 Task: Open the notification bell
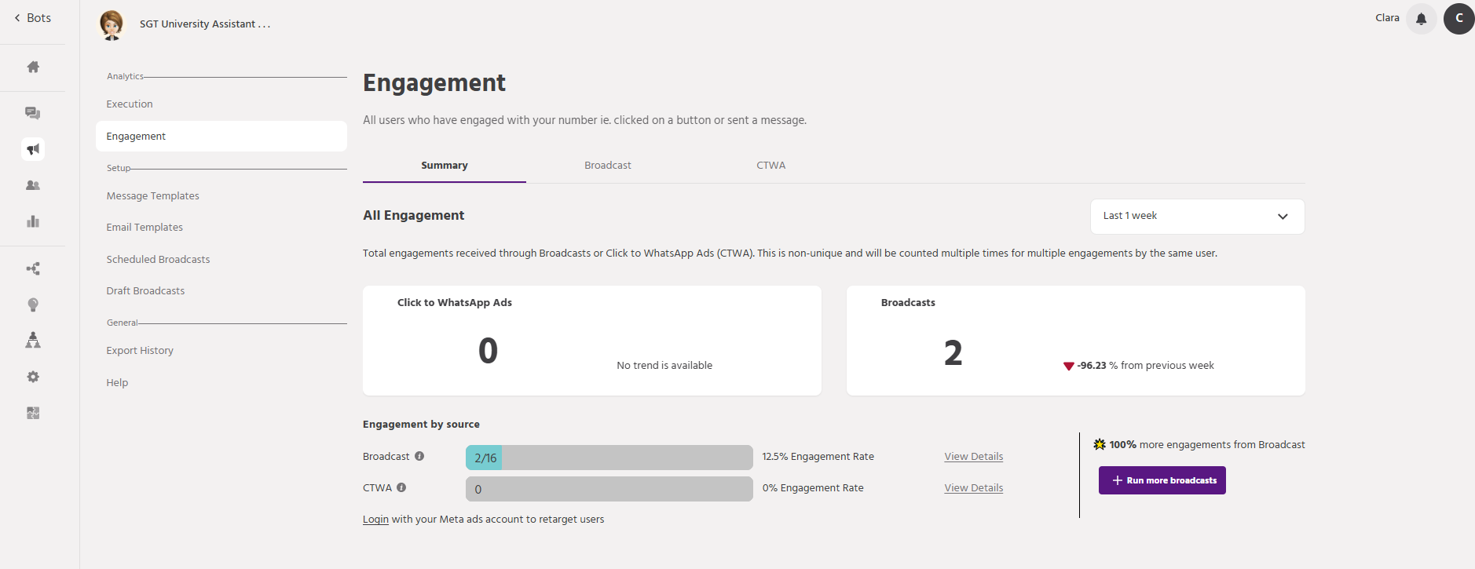tap(1421, 19)
